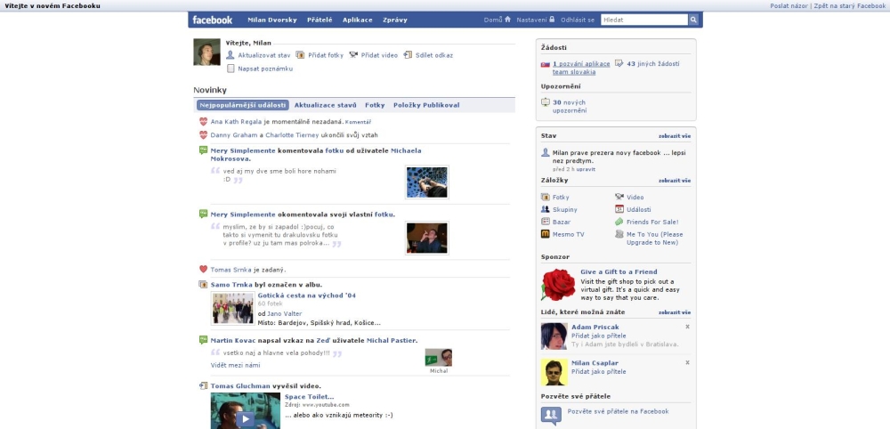This screenshot has height=429, width=890.
Task: Dismiss Milan Csaplar friend suggestion
Action: point(687,362)
